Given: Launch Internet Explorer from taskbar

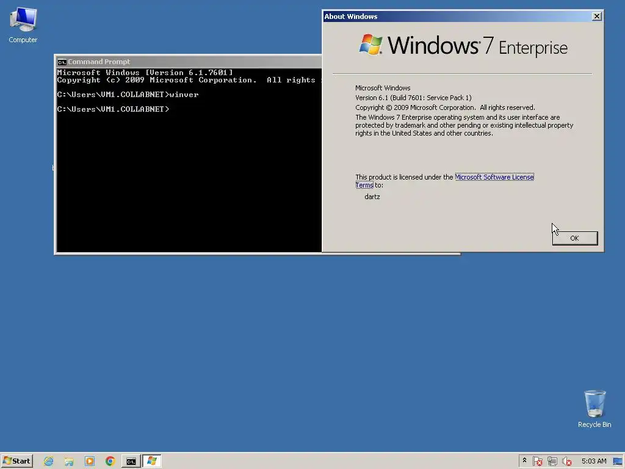Looking at the screenshot, I should (x=49, y=461).
